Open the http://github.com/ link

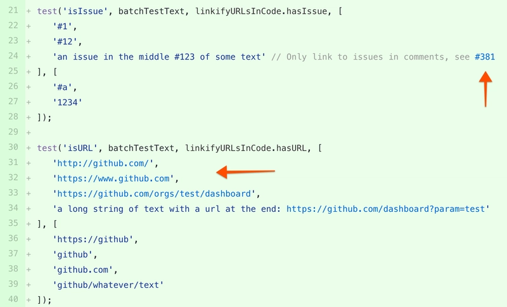coord(104,163)
